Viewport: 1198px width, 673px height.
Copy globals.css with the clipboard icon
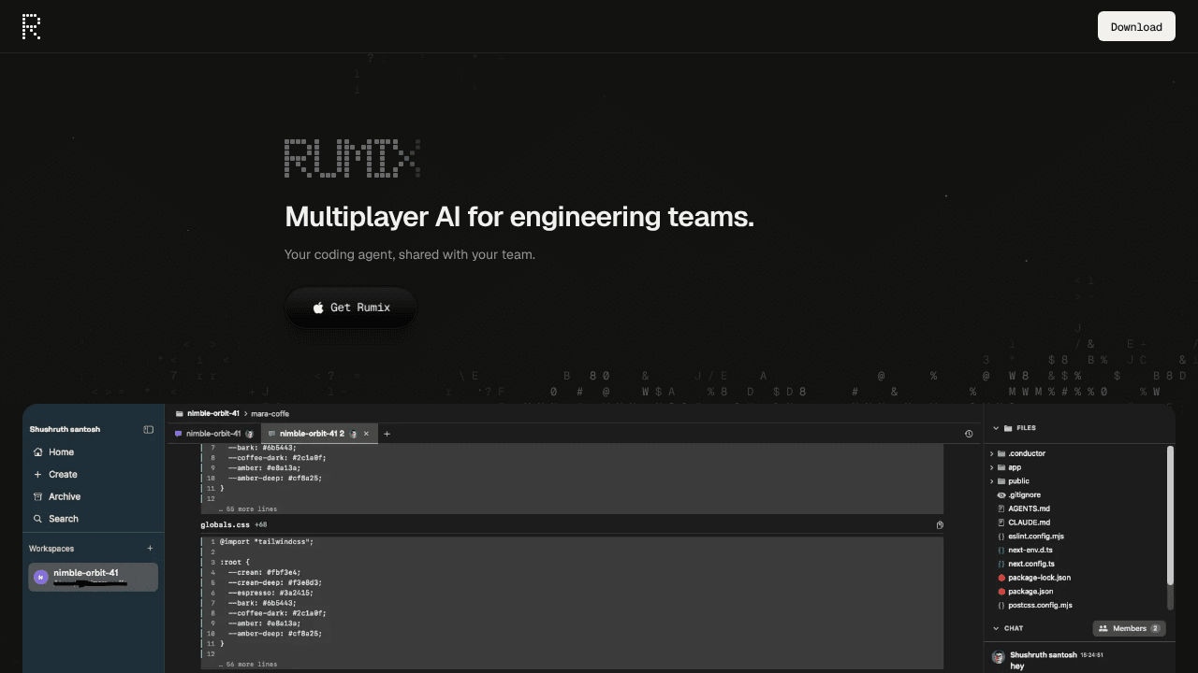point(940,525)
